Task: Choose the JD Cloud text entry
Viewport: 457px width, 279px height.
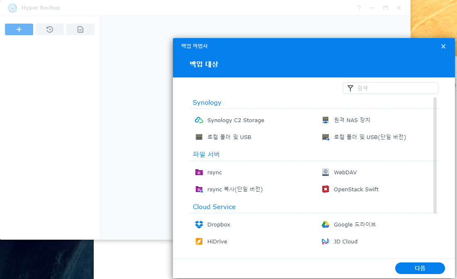Action: click(345, 241)
